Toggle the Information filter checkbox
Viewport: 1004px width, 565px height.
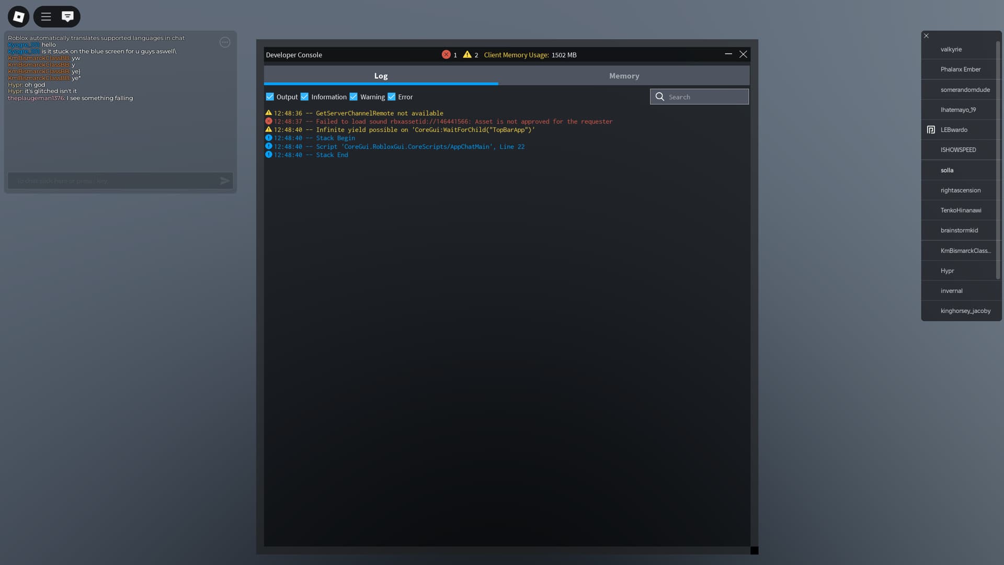click(304, 97)
